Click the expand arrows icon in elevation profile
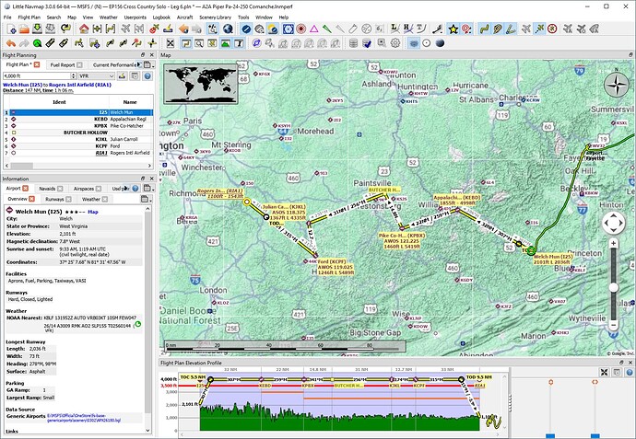This screenshot has width=636, height=439. click(604, 372)
